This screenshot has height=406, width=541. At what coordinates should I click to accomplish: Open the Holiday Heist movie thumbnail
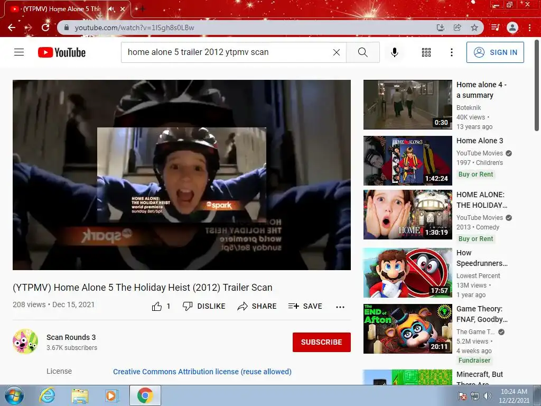coord(408,215)
